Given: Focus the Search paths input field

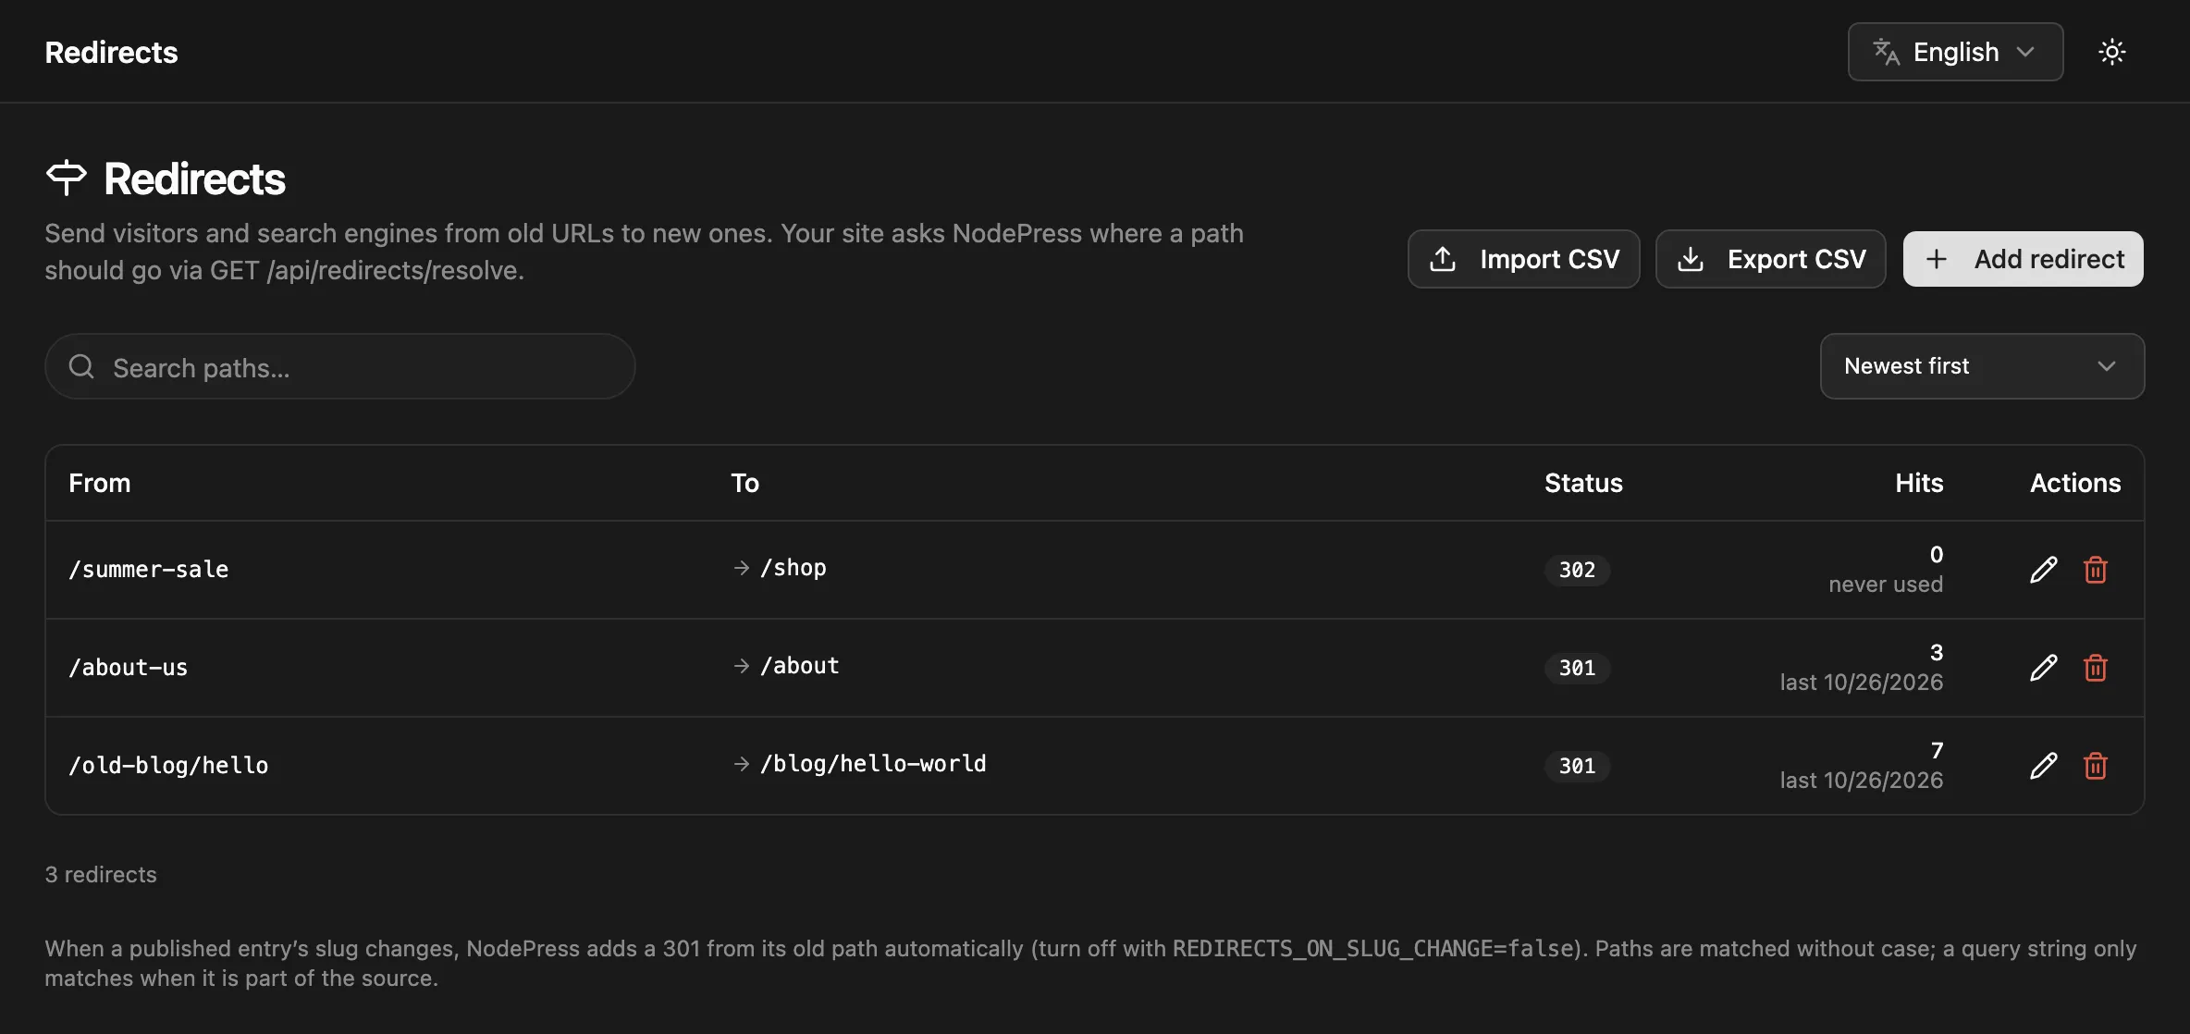Looking at the screenshot, I should [339, 366].
